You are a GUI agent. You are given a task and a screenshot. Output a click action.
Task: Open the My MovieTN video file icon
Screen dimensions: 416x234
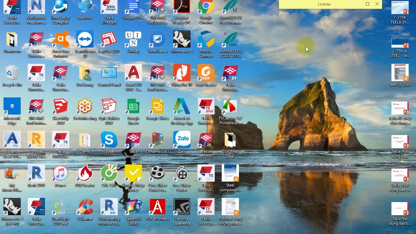(12, 178)
